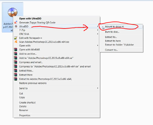This screenshot has width=153, height=125.
Task: Expand the Open with submenu arrow
Action: (98, 46)
